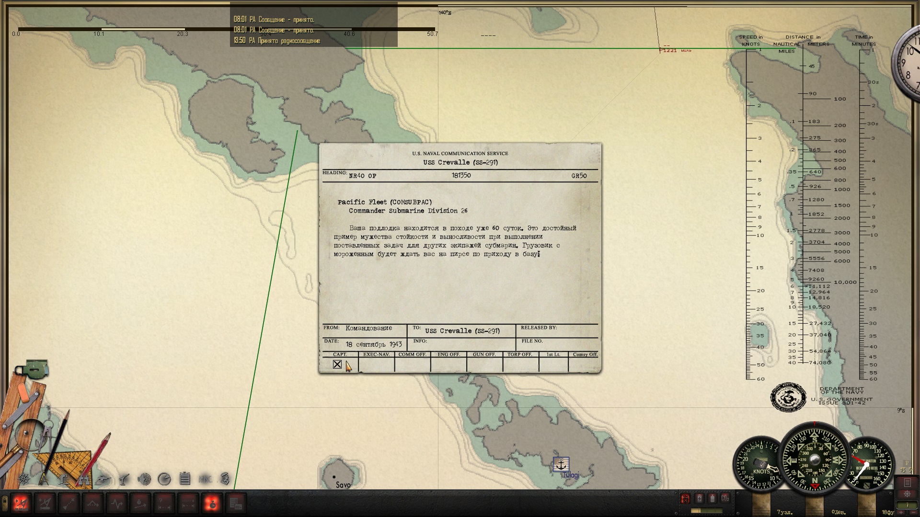The image size is (920, 517).
Task: Select the question mark range order button
Action: [x=164, y=503]
